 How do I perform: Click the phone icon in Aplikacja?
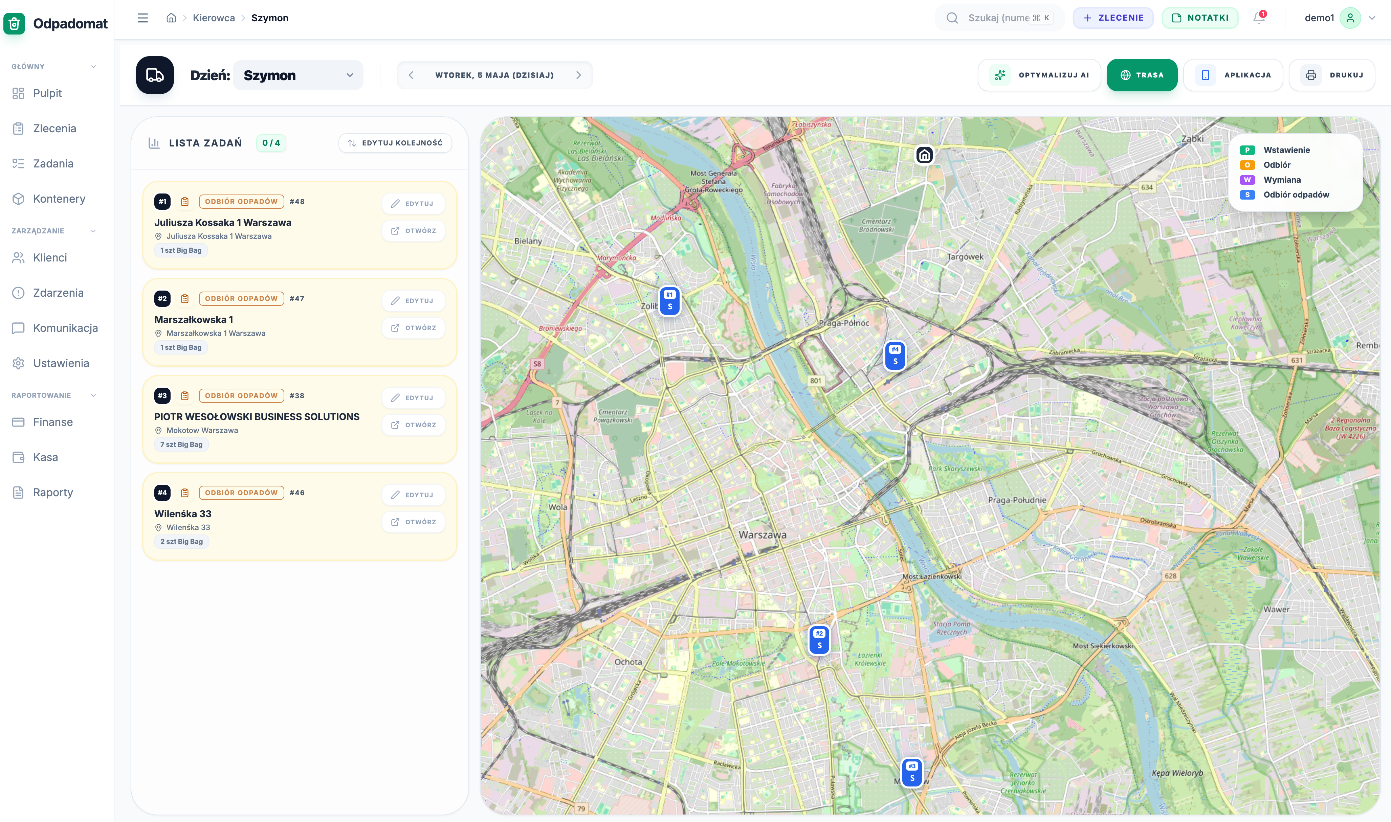point(1205,75)
